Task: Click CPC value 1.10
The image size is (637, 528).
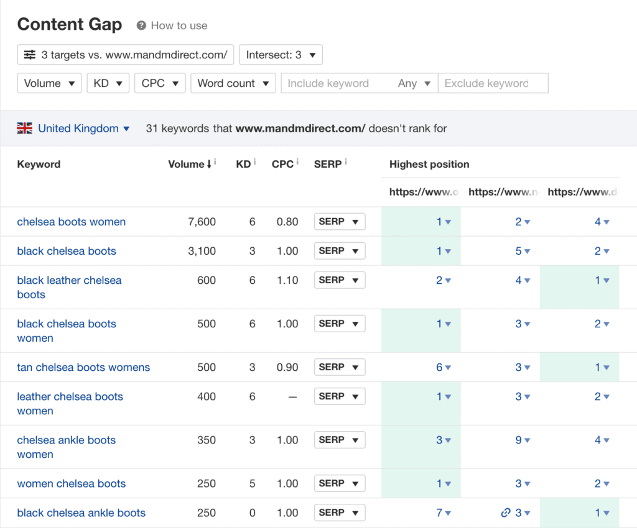Action: coord(287,280)
